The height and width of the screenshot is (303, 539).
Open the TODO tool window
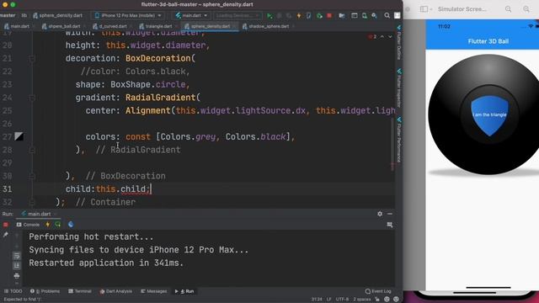[13, 291]
